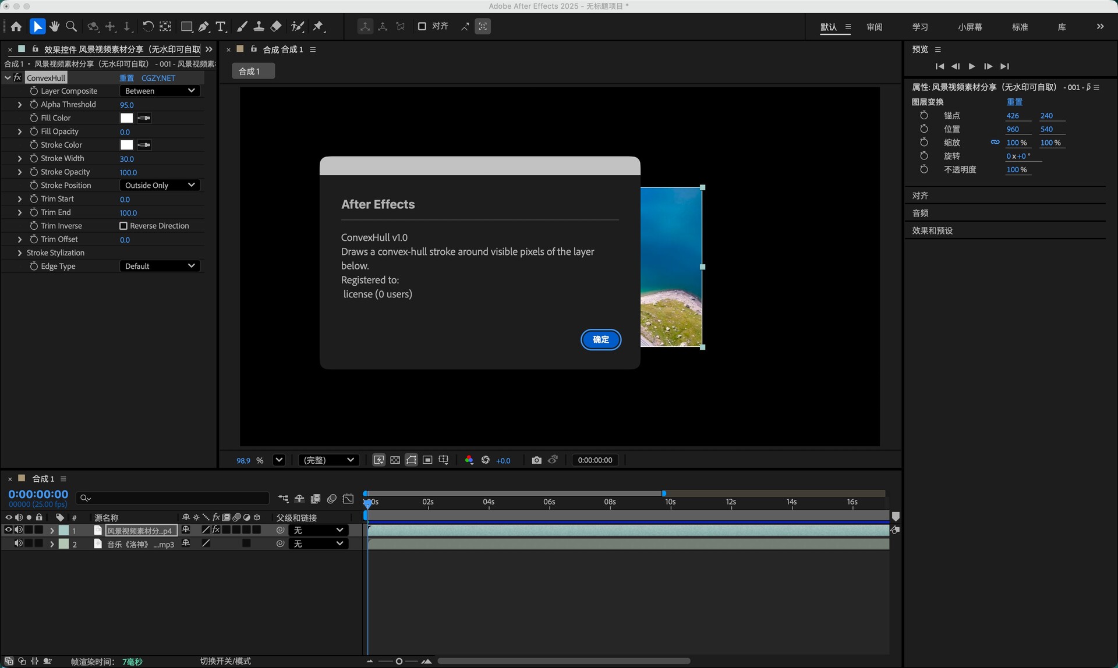Click the blue current time 0:00:00:00 display
Screen dimensions: 1118x668
[38, 494]
